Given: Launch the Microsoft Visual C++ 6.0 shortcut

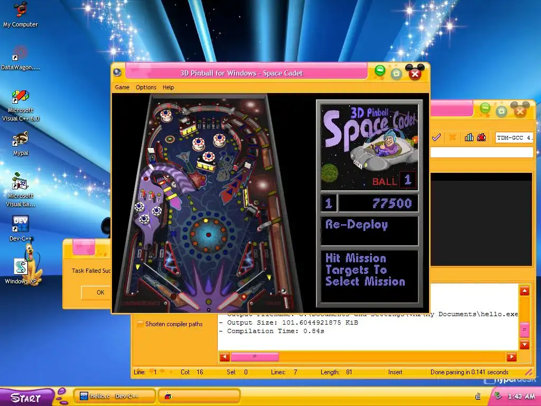Looking at the screenshot, I should click(x=21, y=106).
